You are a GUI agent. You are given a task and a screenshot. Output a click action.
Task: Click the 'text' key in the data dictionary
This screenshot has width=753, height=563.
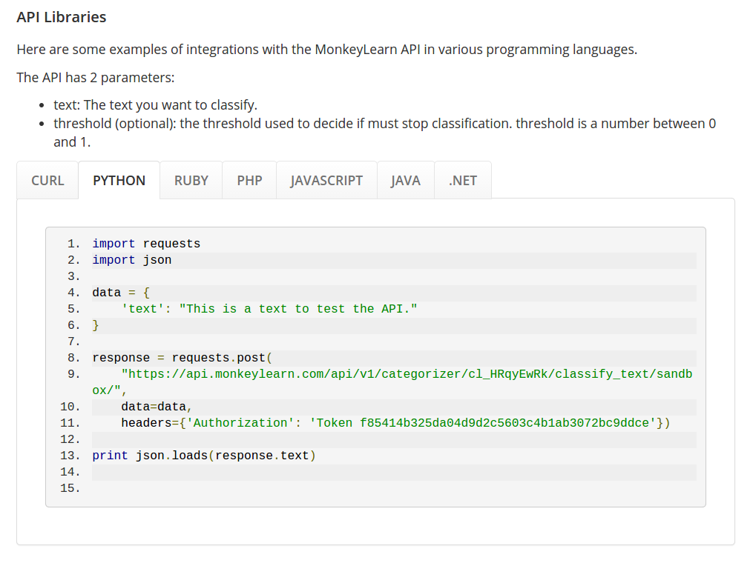click(142, 309)
